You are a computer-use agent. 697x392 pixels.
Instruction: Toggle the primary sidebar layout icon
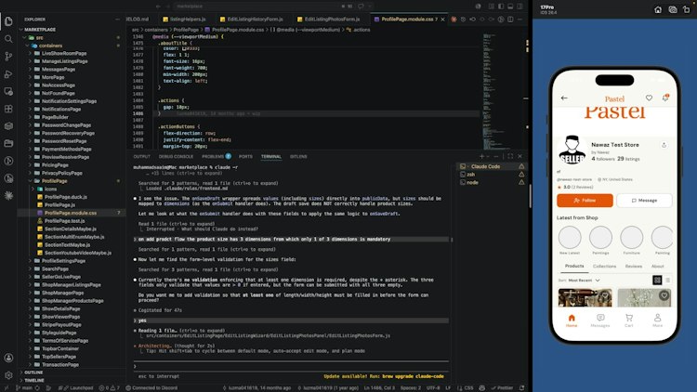[501, 7]
